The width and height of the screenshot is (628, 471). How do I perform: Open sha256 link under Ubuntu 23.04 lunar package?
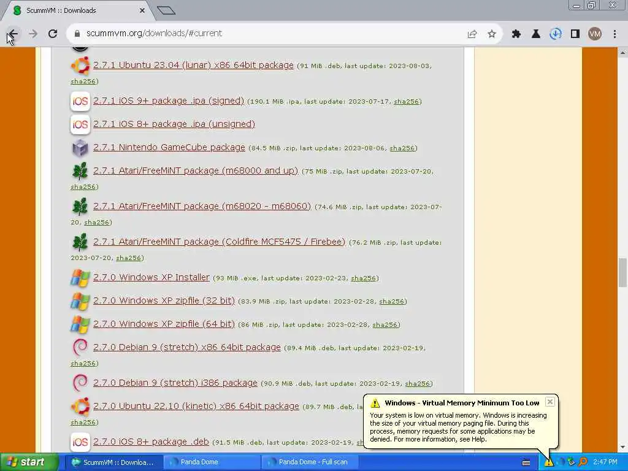pyautogui.click(x=83, y=82)
